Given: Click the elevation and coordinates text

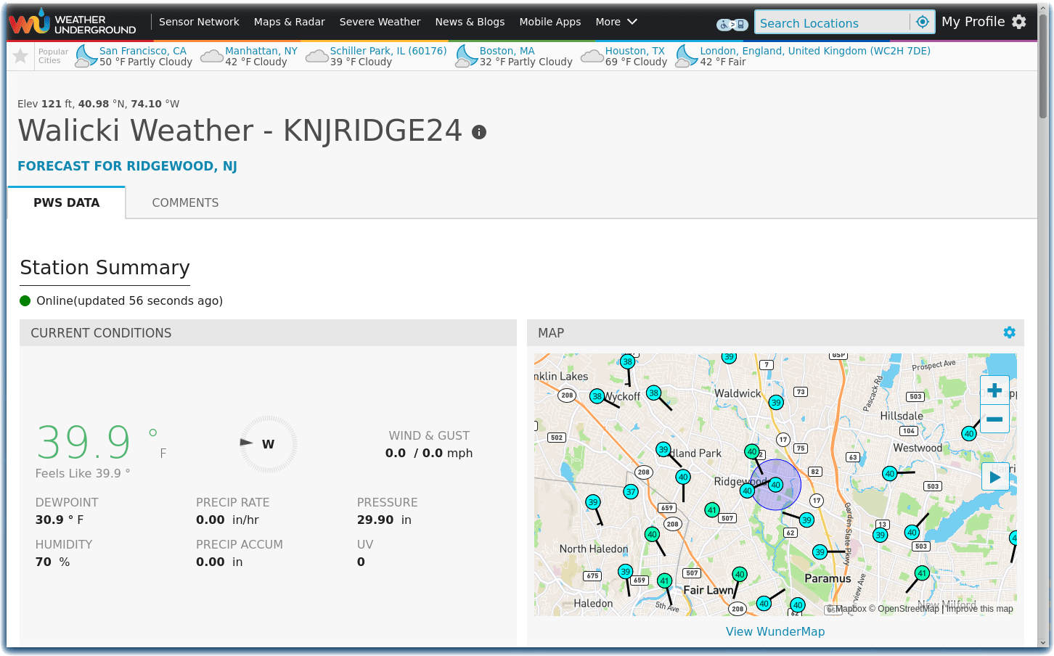Looking at the screenshot, I should [x=99, y=104].
